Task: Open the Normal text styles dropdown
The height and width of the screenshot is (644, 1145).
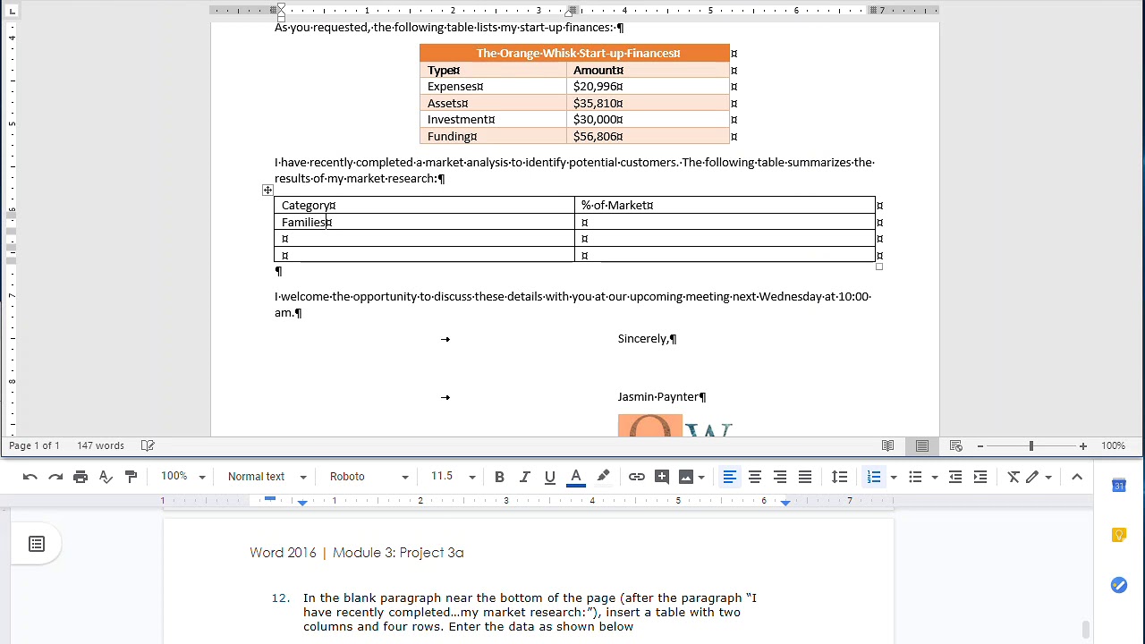Action: pyautogui.click(x=267, y=477)
